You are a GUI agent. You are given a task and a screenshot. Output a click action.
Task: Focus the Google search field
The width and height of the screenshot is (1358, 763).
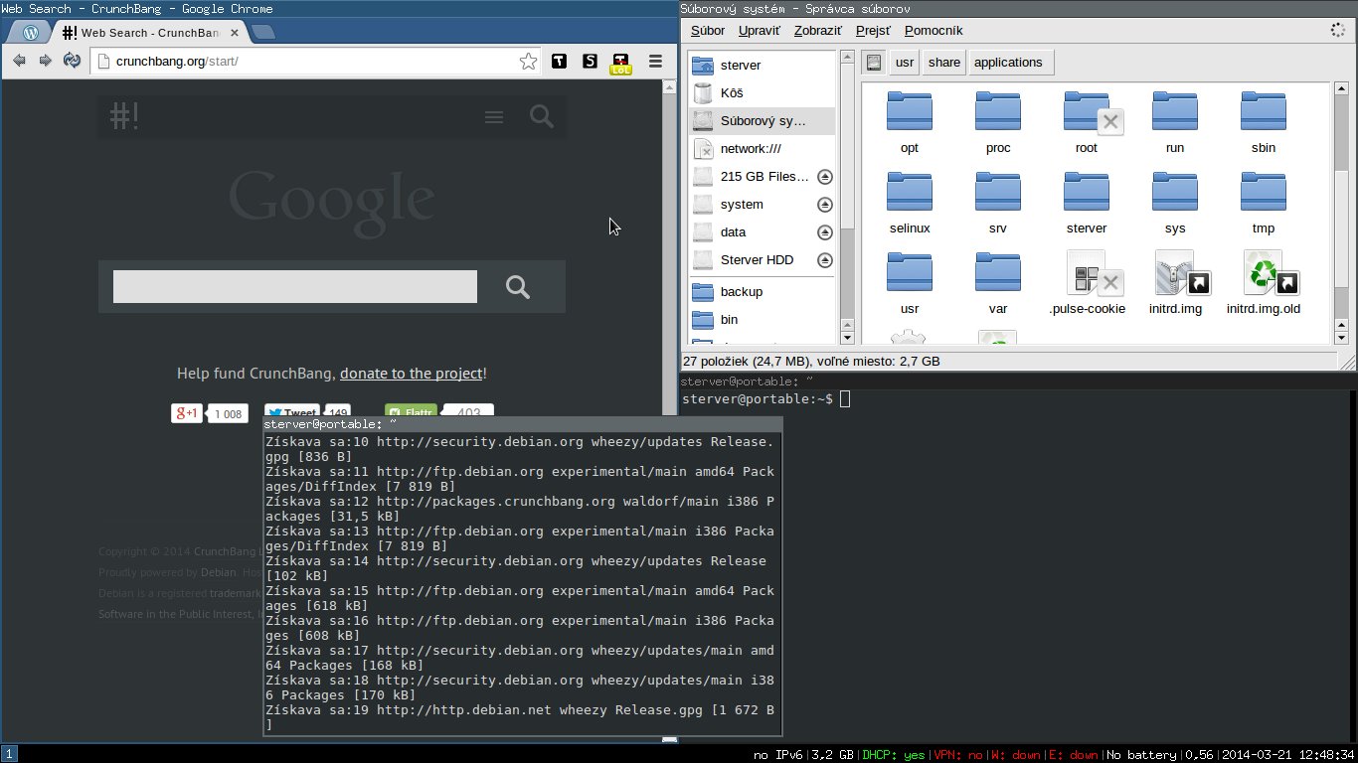point(295,287)
